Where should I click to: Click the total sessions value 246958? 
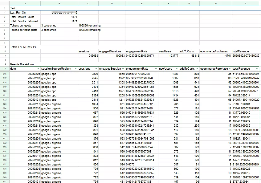88,55
